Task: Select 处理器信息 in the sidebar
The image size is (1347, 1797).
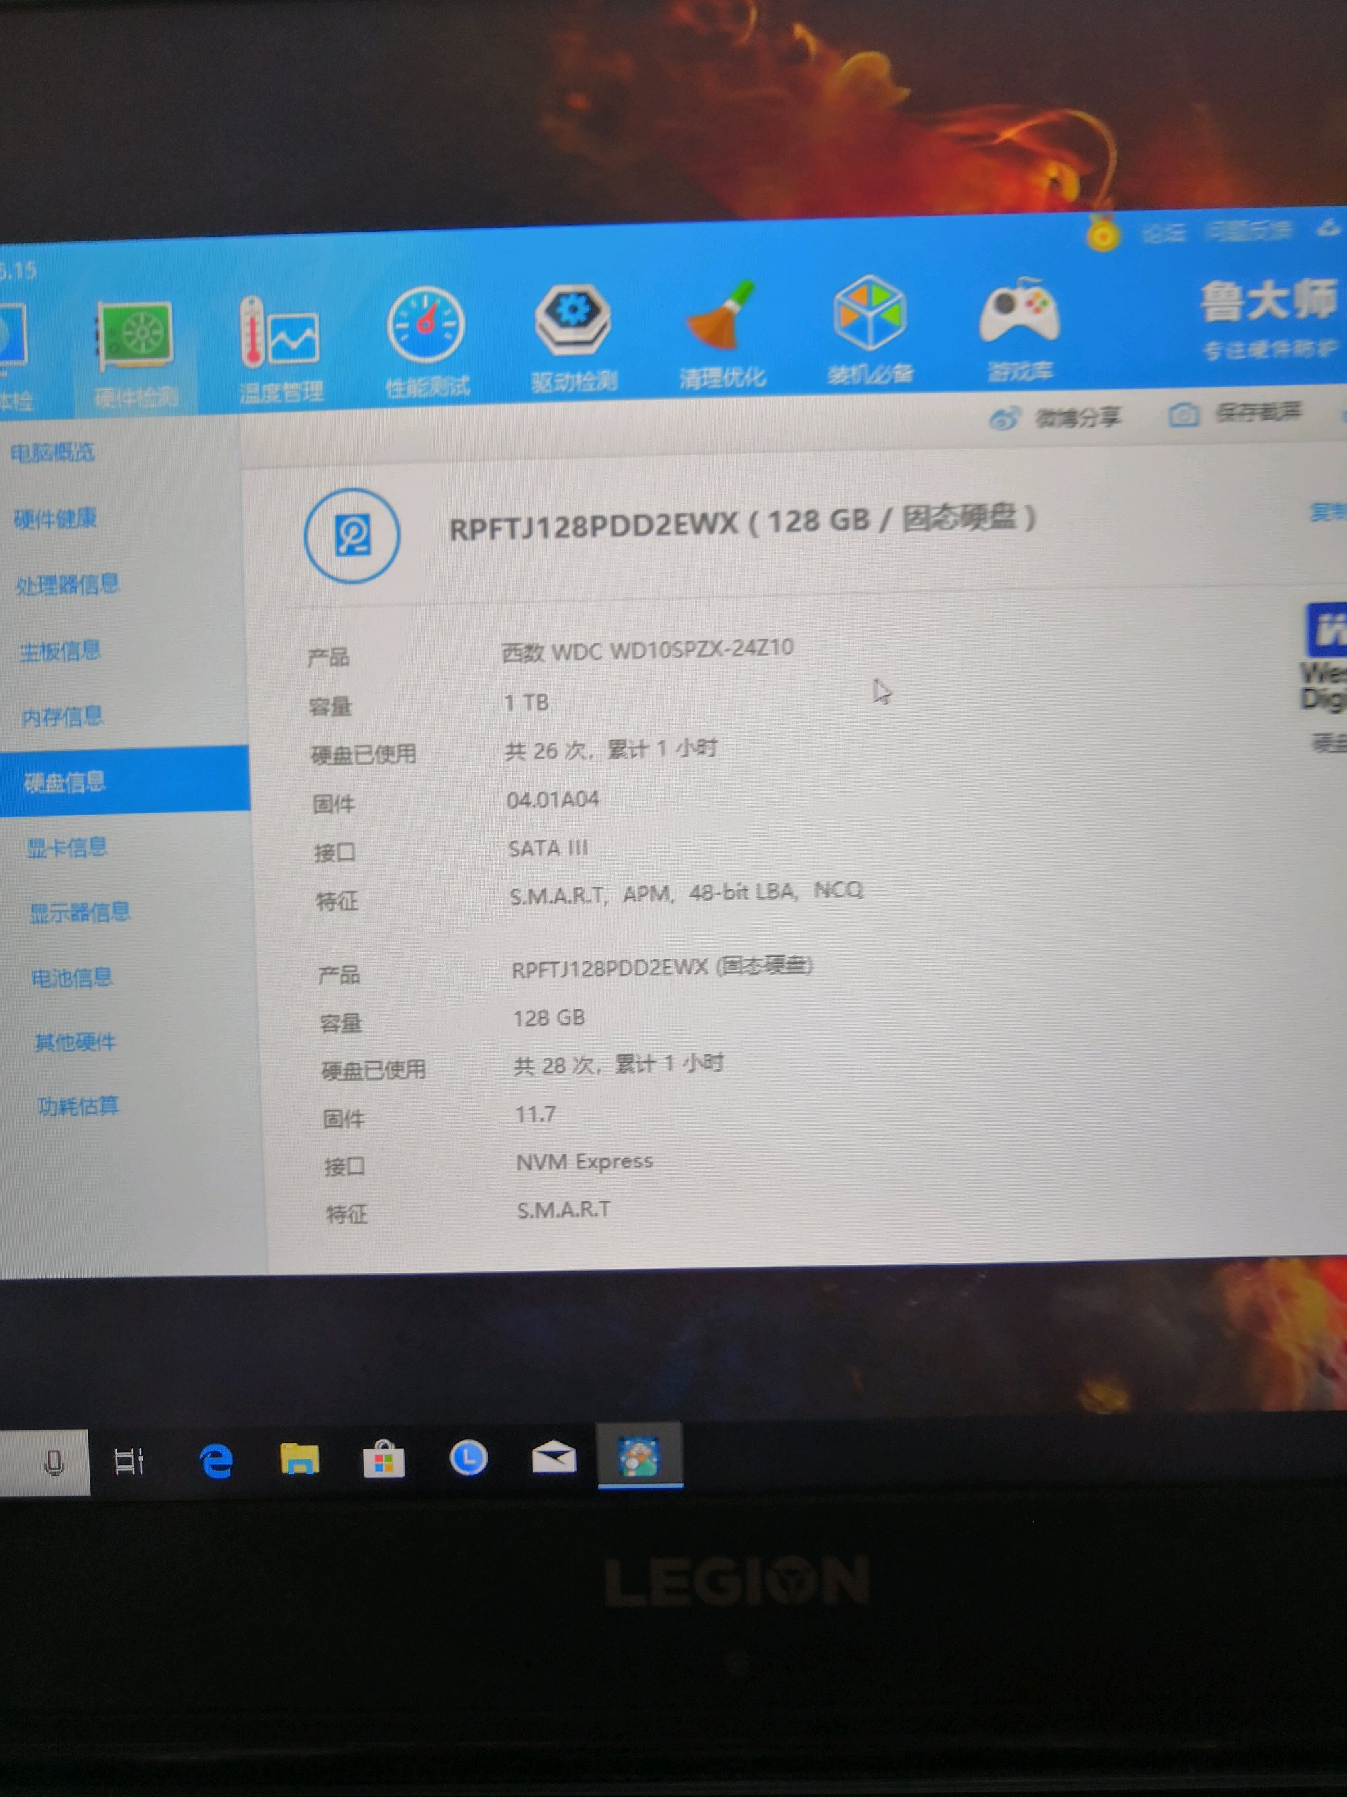Action: click(67, 584)
